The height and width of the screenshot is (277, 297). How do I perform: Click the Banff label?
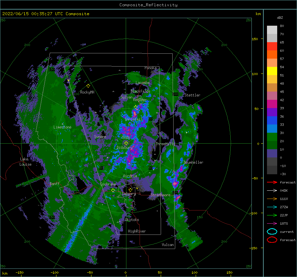[54, 184]
